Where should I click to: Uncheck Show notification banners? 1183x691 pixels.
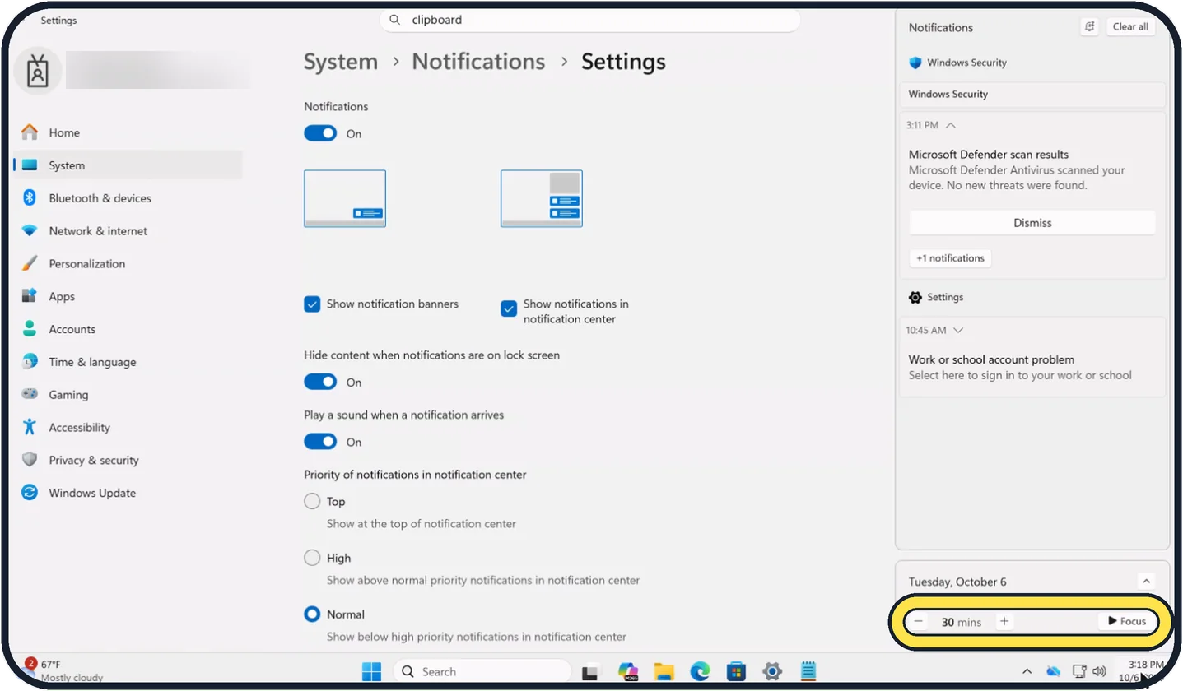[312, 304]
